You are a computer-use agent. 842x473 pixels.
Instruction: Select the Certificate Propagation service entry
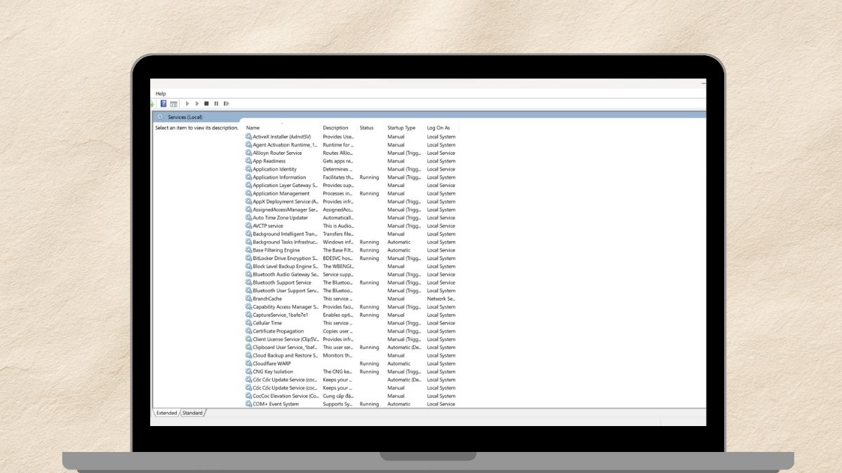[279, 331]
